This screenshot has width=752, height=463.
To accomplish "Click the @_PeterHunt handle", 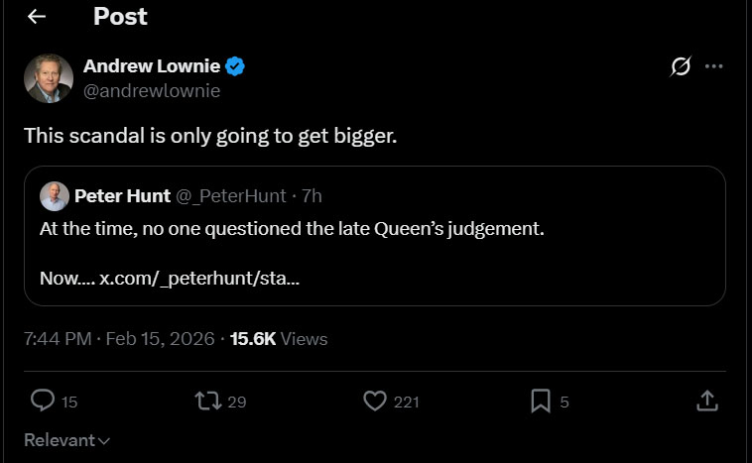I will pyautogui.click(x=230, y=196).
